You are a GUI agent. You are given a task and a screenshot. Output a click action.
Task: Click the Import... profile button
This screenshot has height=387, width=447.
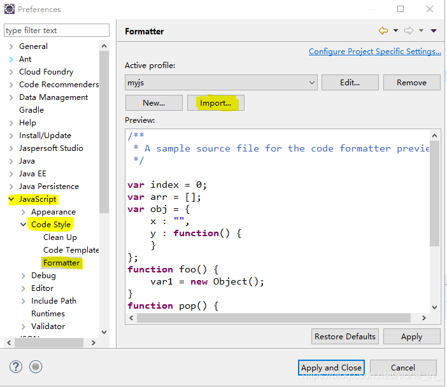(x=215, y=103)
